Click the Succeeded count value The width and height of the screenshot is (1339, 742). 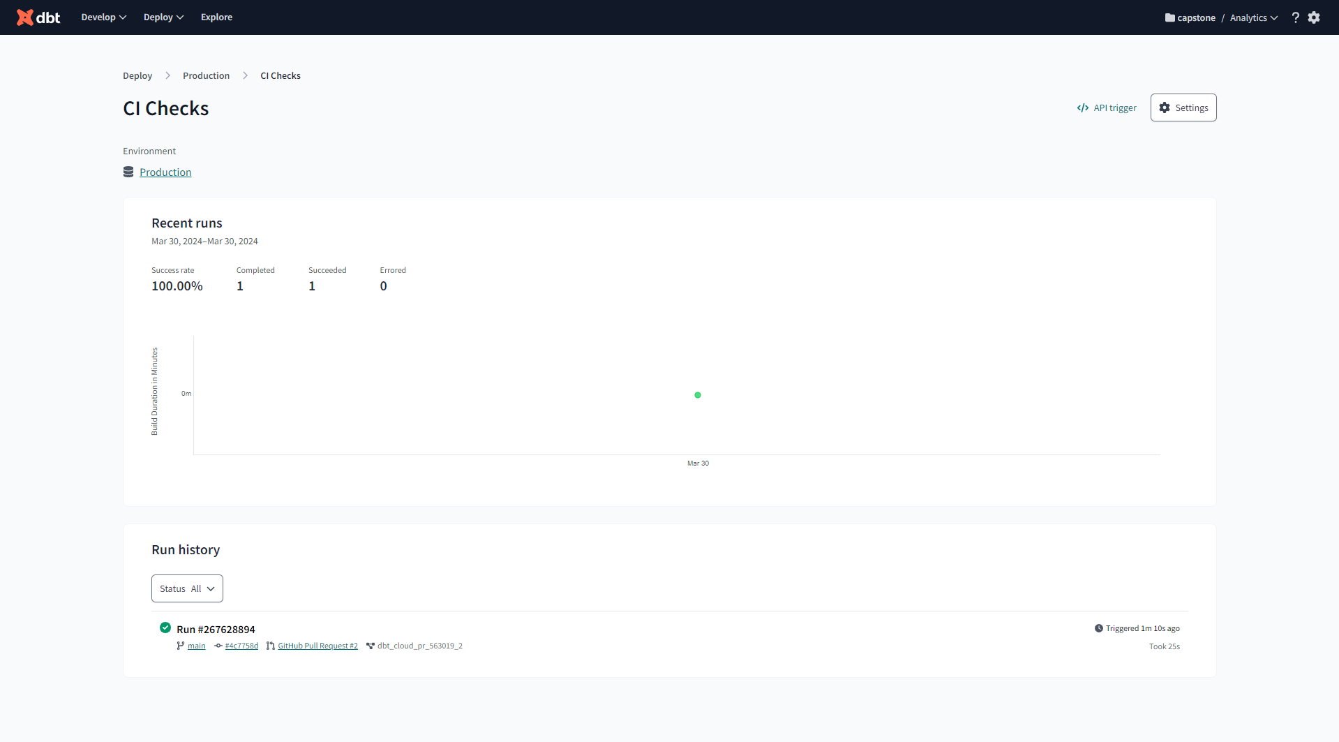point(312,286)
